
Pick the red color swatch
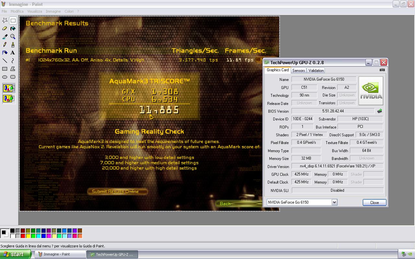click(23, 236)
